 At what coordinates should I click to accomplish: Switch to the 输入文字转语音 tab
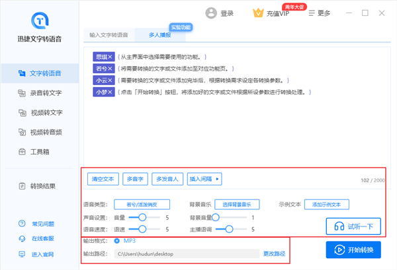point(109,35)
